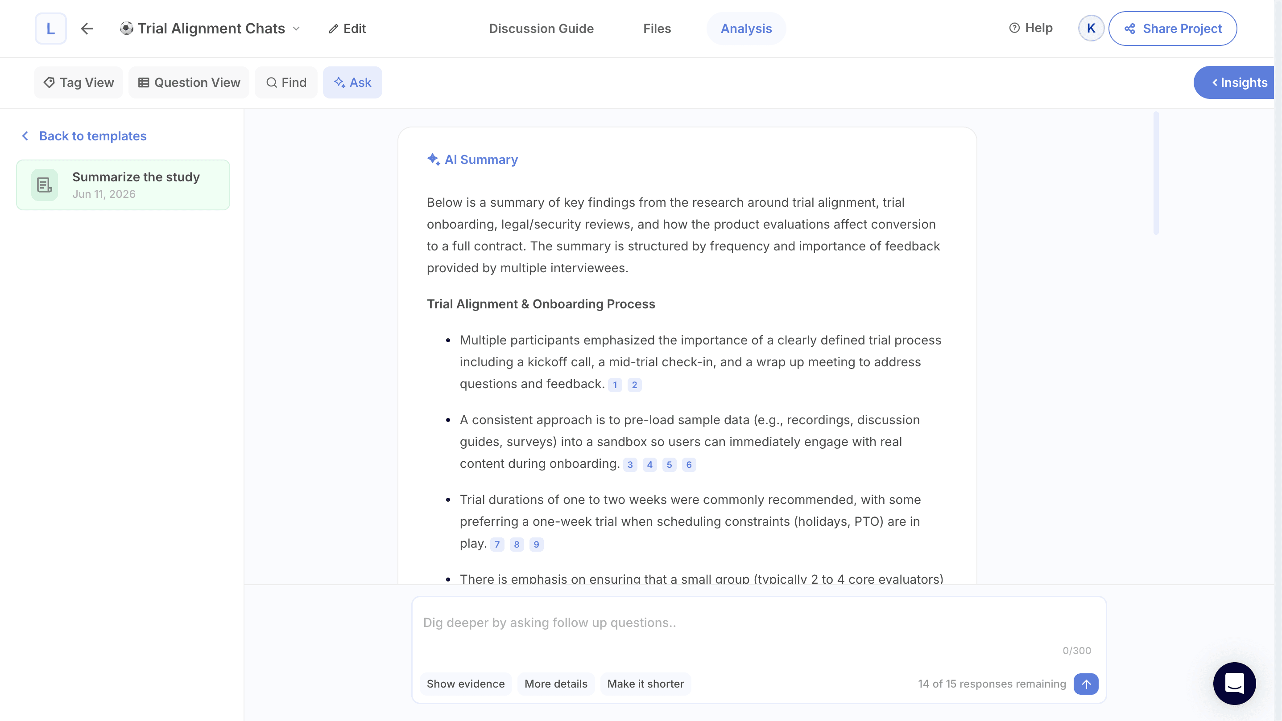Select the Ask AI tool

click(352, 82)
